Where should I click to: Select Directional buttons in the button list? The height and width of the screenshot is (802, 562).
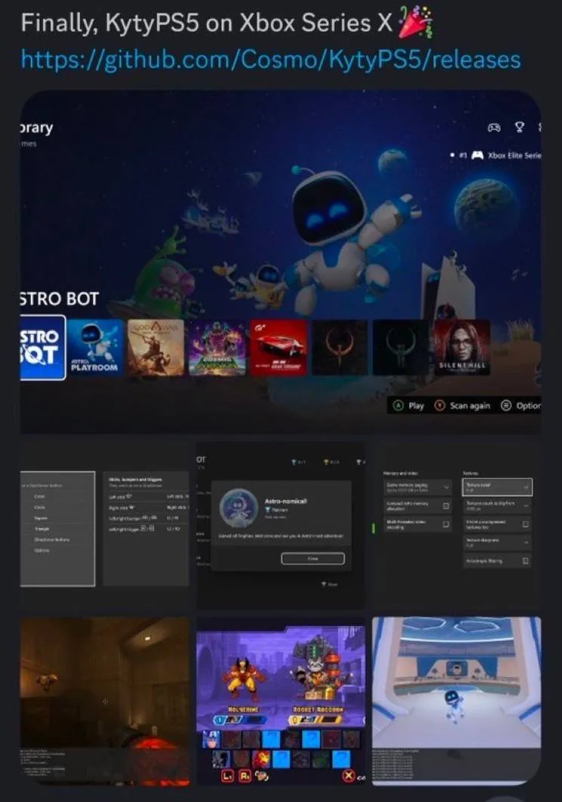(x=51, y=539)
